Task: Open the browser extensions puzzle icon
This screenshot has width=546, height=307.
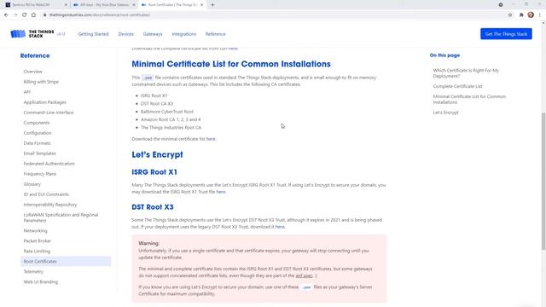Action: [x=521, y=15]
